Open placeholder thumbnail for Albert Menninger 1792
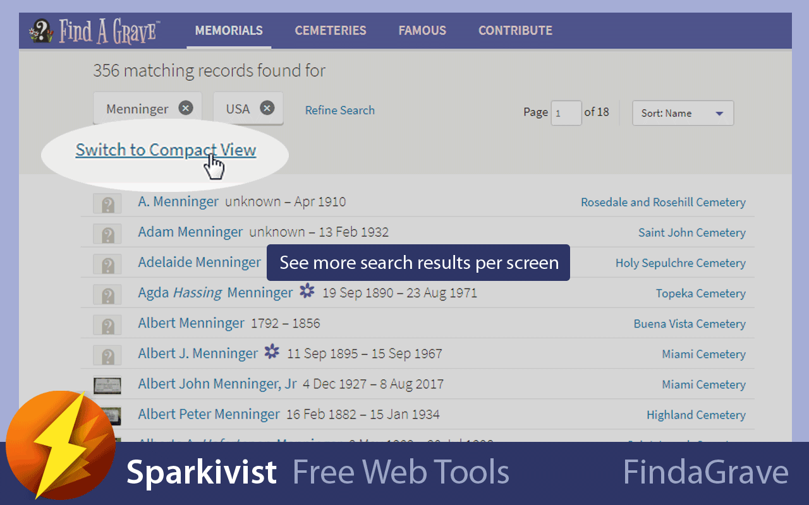809x505 pixels. (107, 325)
